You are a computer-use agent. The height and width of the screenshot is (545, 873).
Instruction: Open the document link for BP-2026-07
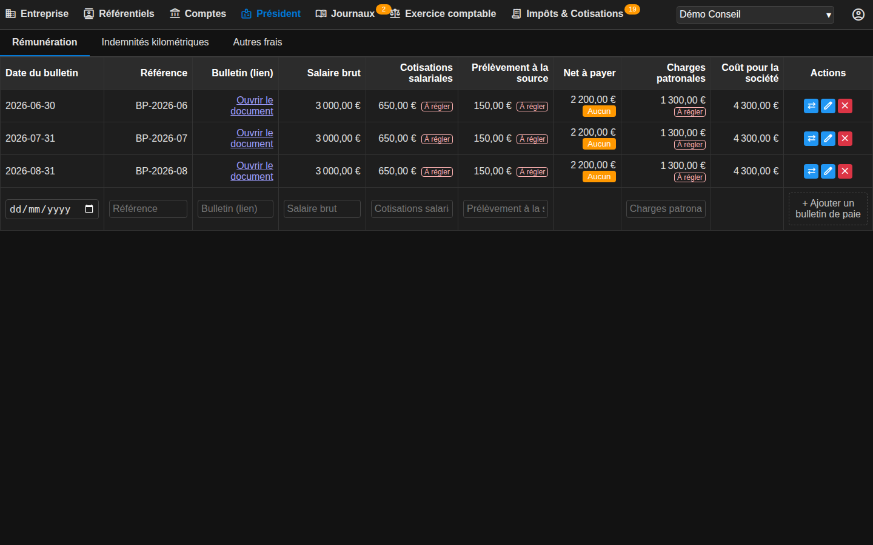pyautogui.click(x=252, y=139)
